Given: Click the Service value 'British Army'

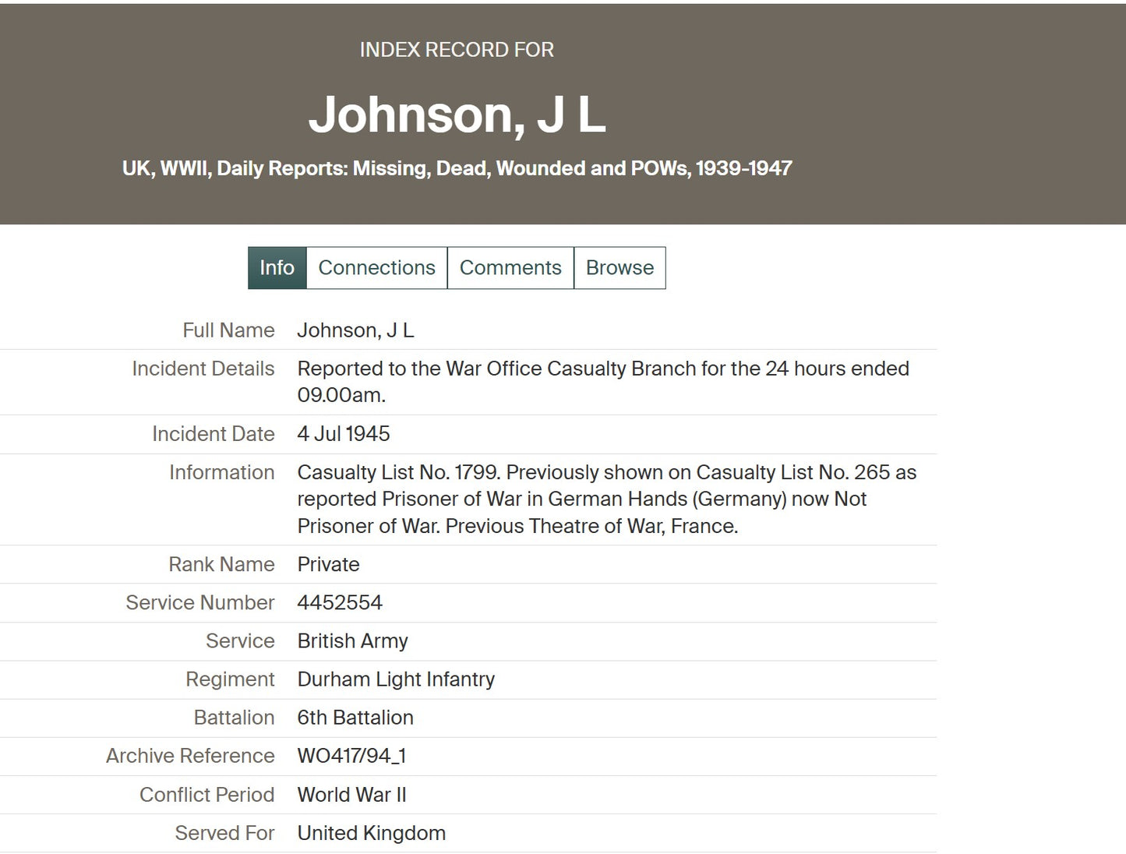Looking at the screenshot, I should coord(352,640).
